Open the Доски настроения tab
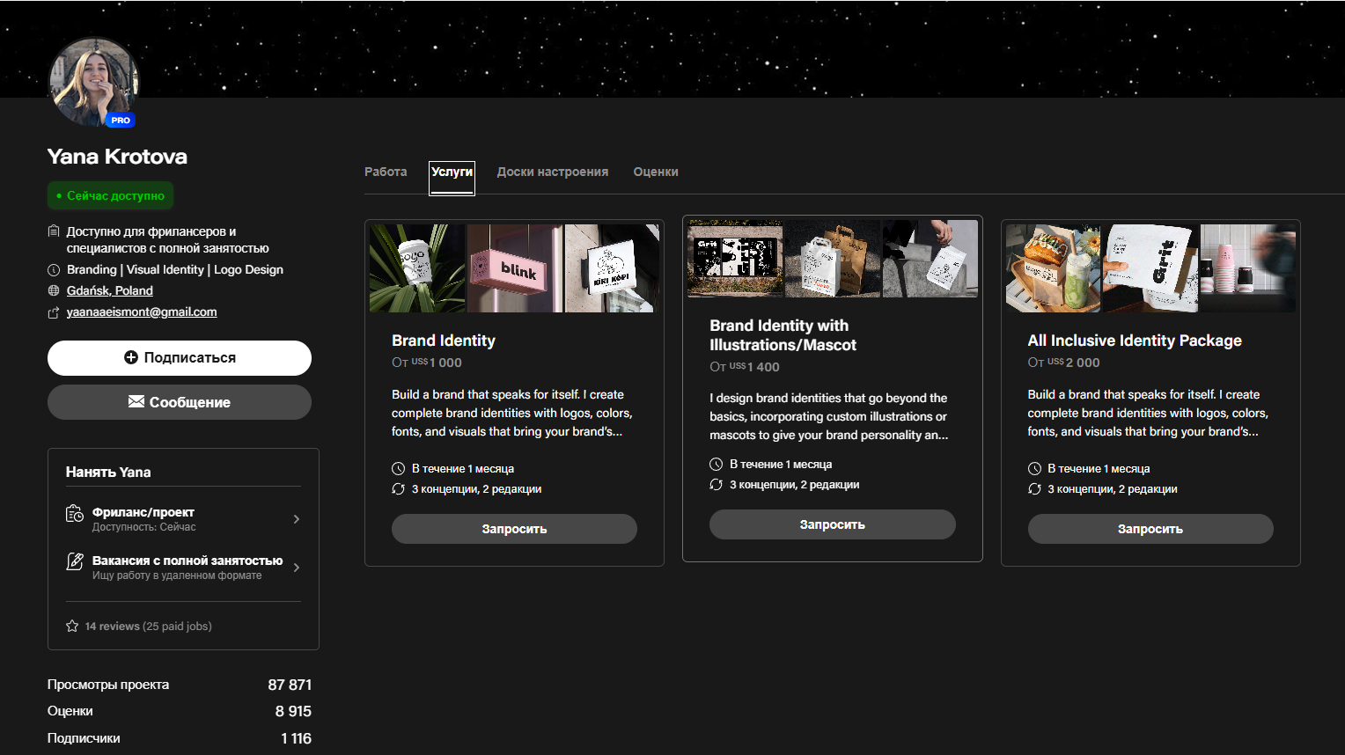 tap(553, 172)
